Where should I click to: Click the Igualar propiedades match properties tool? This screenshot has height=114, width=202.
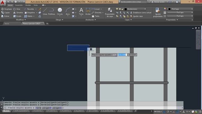point(158,12)
